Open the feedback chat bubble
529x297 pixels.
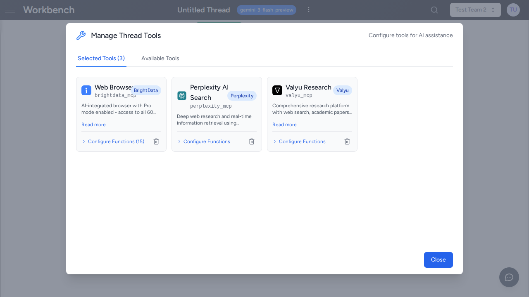pyautogui.click(x=509, y=277)
